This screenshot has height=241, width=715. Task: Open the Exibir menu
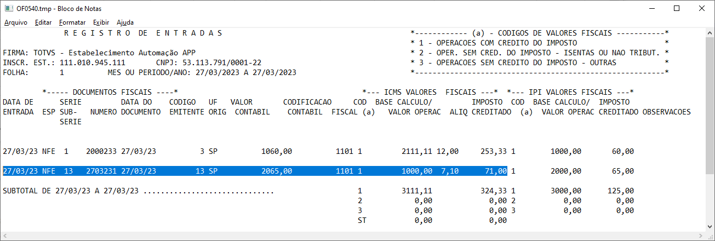(101, 22)
